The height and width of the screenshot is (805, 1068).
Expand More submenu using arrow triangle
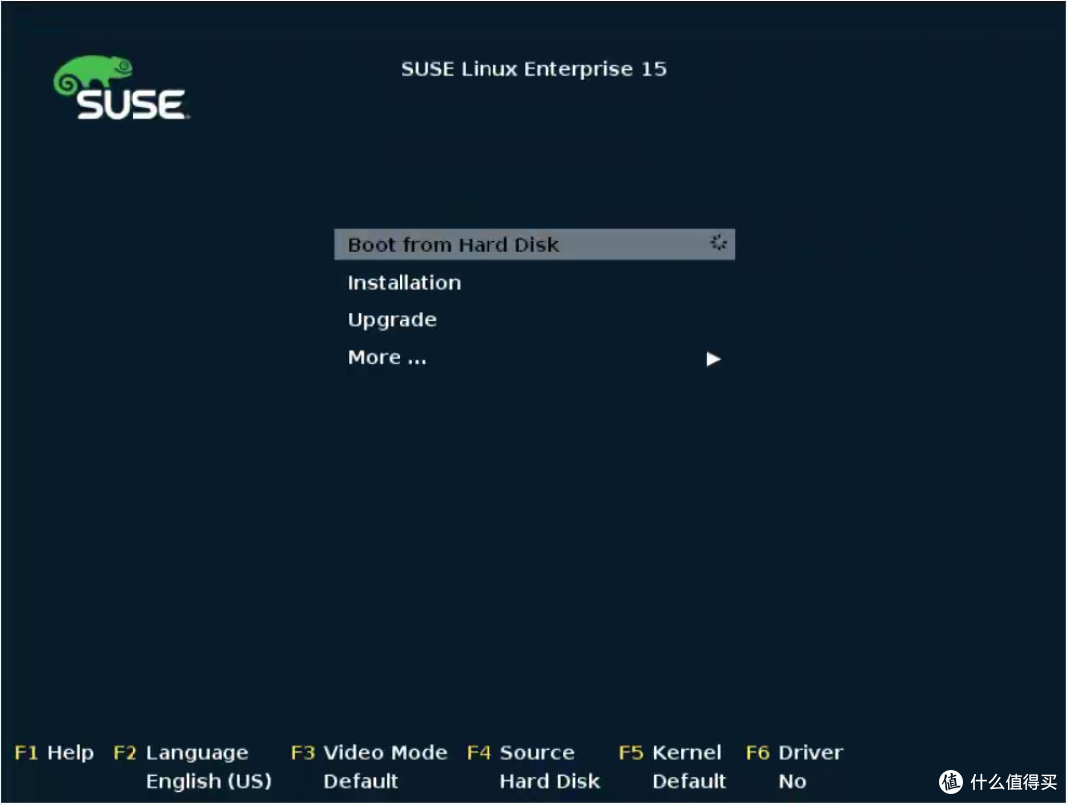pos(713,359)
